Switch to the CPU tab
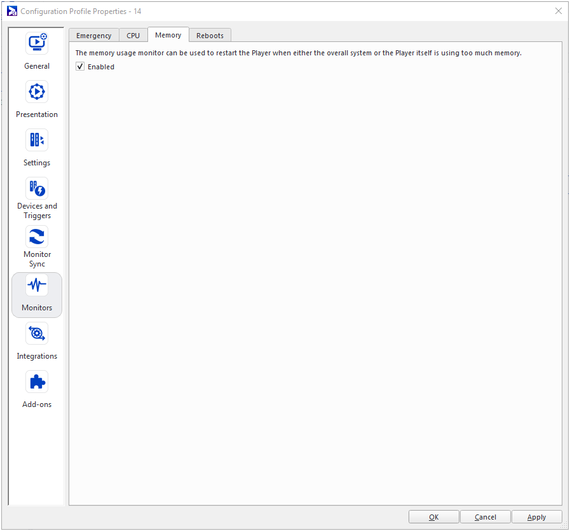 [x=133, y=35]
